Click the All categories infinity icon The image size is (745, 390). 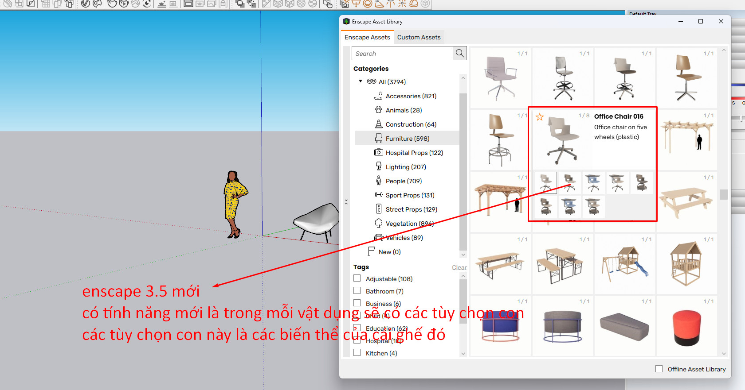(x=371, y=81)
